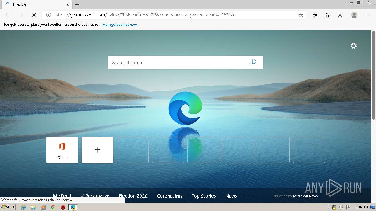Open Opera from taskbar
The width and height of the screenshot is (376, 211).
tap(63, 207)
